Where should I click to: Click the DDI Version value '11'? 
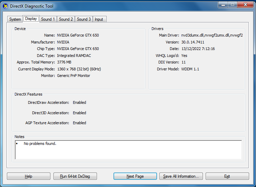184,62
